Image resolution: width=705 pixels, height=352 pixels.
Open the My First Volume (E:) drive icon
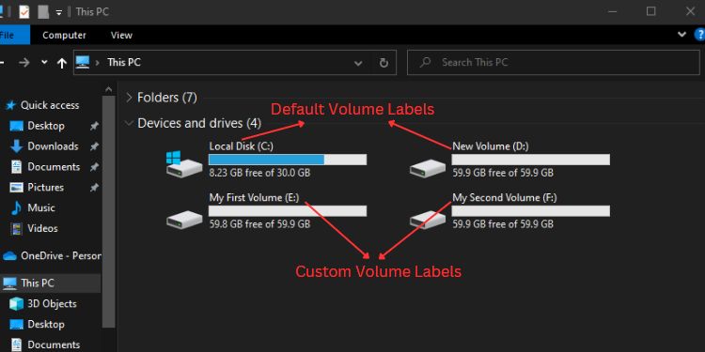184,220
